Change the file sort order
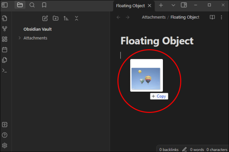 [x=66, y=18]
